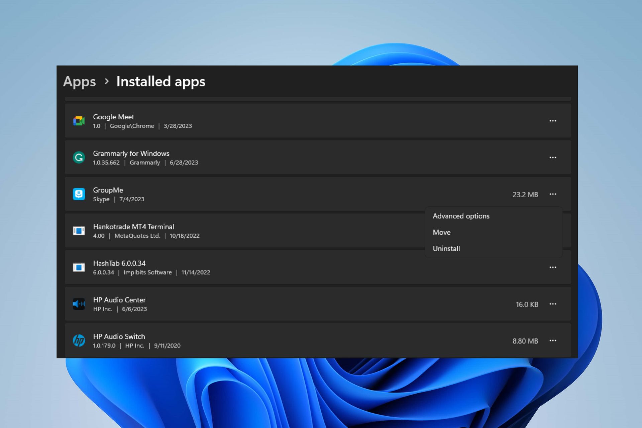Viewport: 642px width, 428px height.
Task: Select Uninstall from context menu
Action: (x=446, y=248)
